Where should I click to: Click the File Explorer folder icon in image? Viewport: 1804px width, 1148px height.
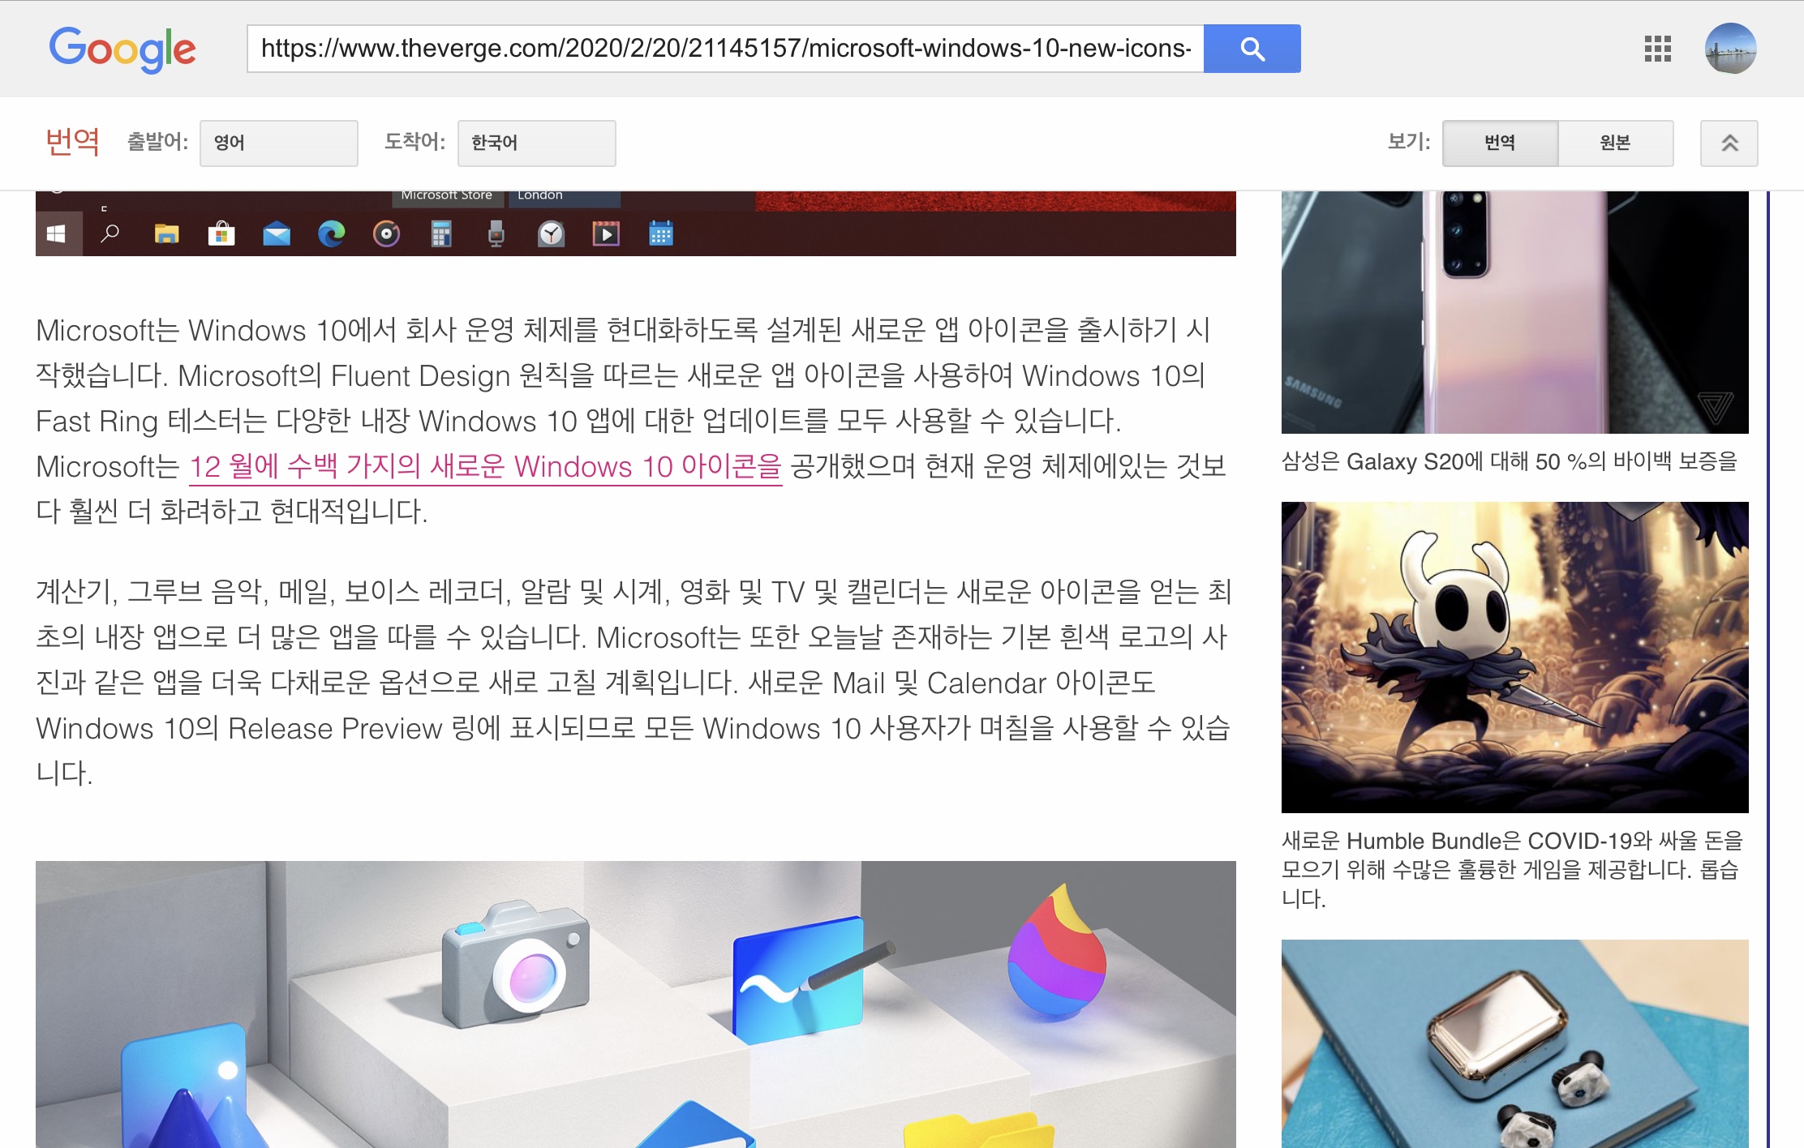[x=166, y=234]
